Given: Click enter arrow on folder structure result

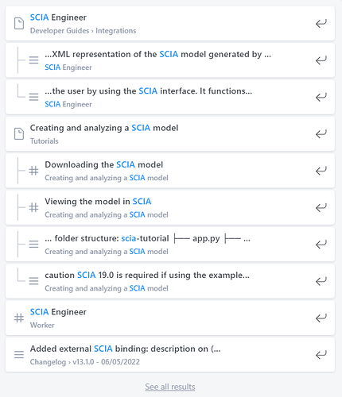Looking at the screenshot, I should pos(321,245).
